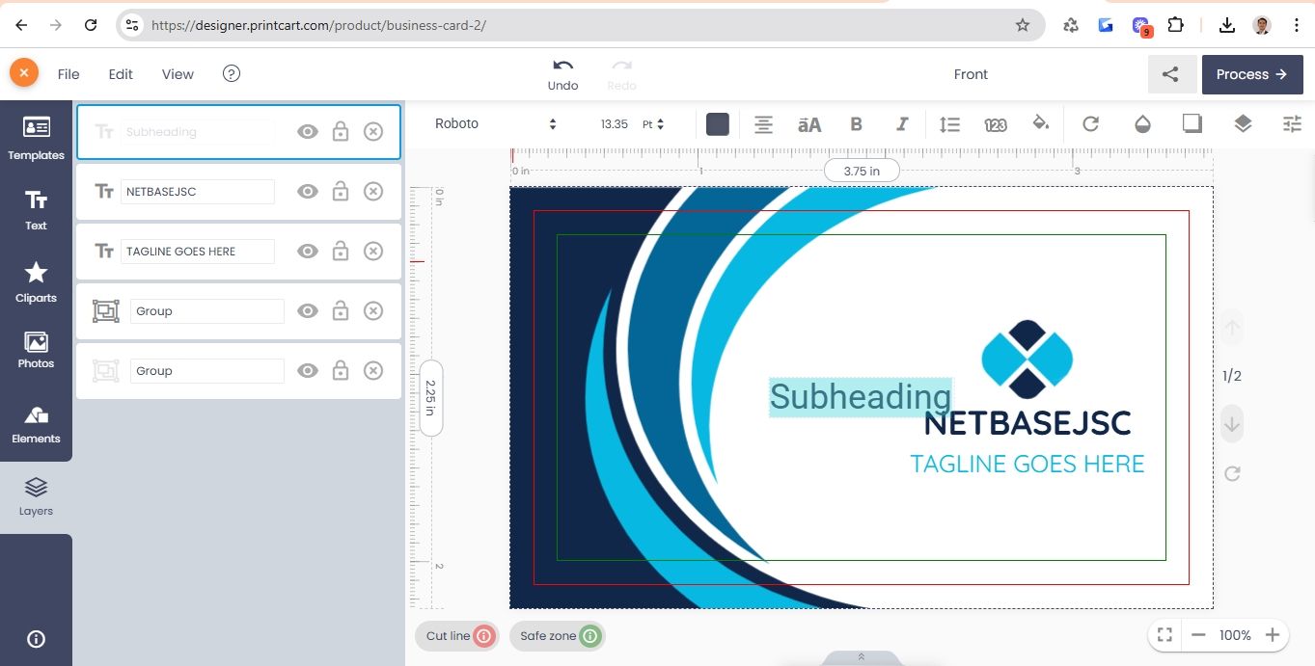Hide the NETBASEJSC text layer
The width and height of the screenshot is (1315, 666).
click(x=308, y=192)
